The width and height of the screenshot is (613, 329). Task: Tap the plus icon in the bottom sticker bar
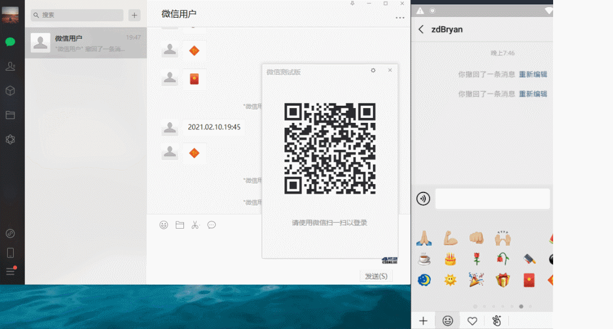[x=423, y=321]
